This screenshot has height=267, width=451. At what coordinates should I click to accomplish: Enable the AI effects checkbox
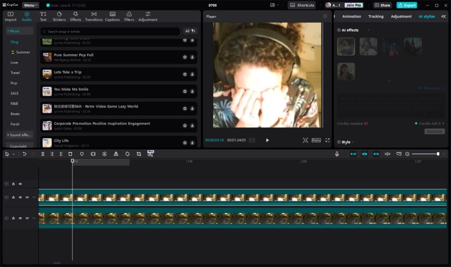(339, 30)
